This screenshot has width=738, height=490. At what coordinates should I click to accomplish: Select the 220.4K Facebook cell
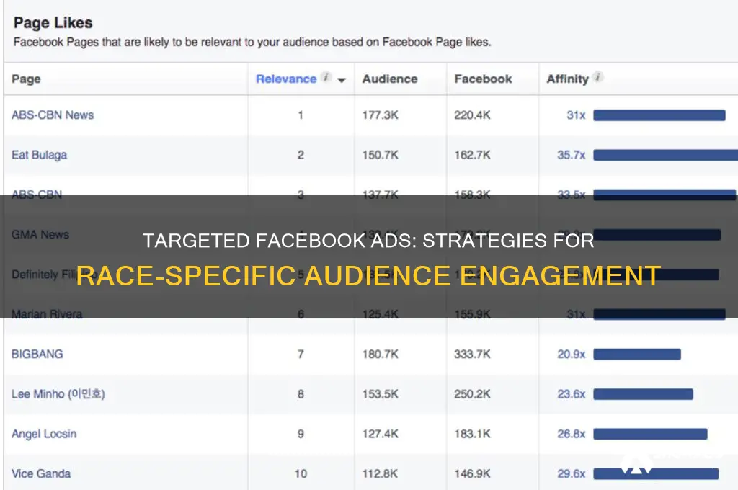(x=473, y=115)
